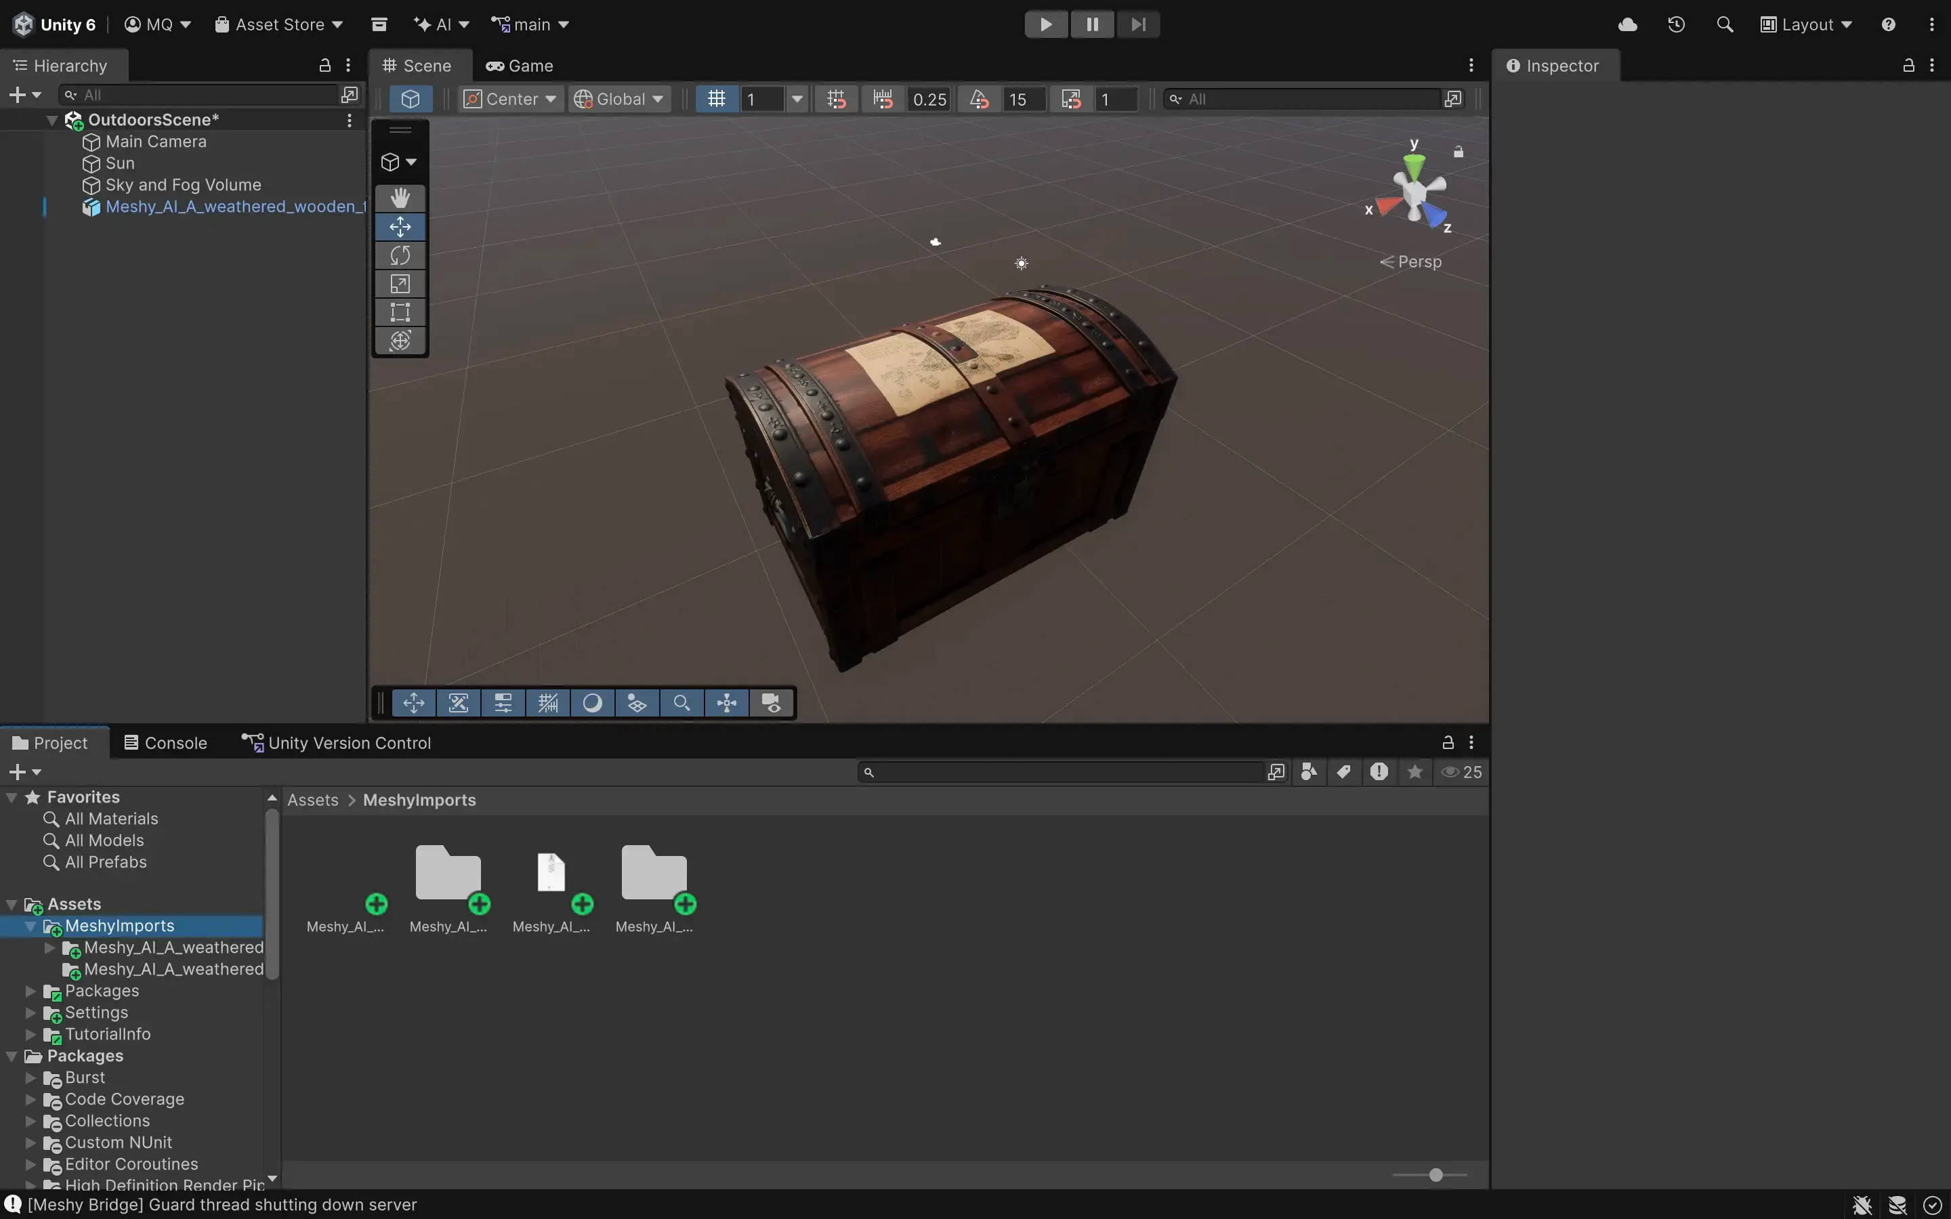1951x1219 pixels.
Task: Select the Scale tool
Action: click(400, 284)
